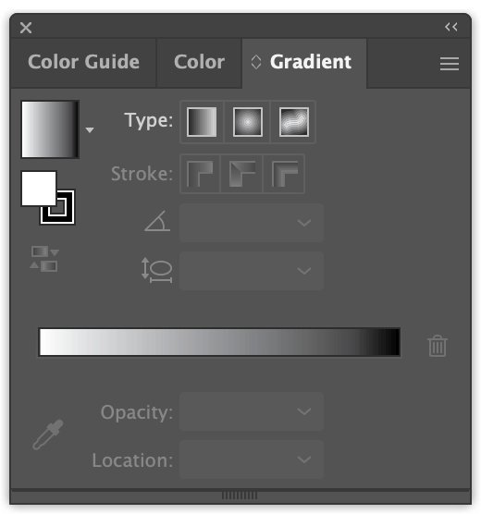Viewport: 481px width, 514px height.
Task: Apply gradient across stroke icon
Action: point(285,174)
